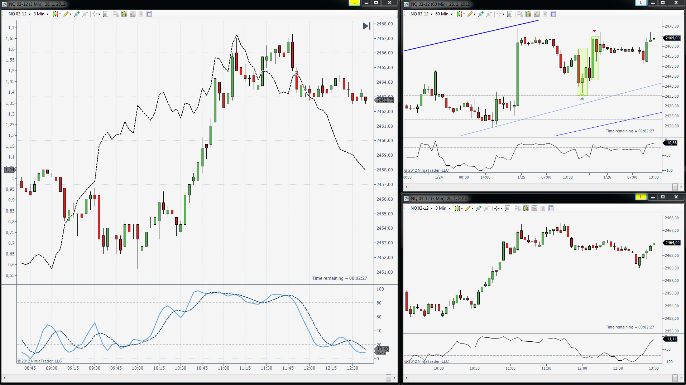Click Zoom Out icon in 60 Min chart
686x385 pixels.
pyautogui.click(x=489, y=14)
